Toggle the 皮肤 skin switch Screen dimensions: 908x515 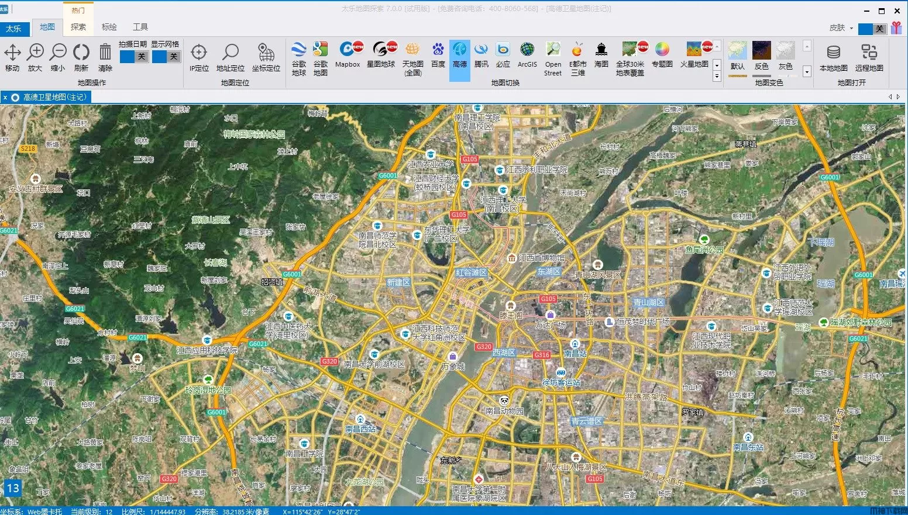click(x=872, y=29)
